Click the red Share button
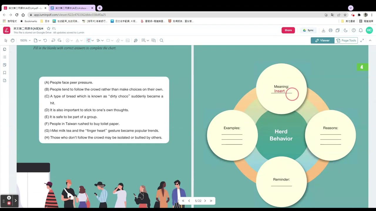This screenshot has width=376, height=211. 288,30
